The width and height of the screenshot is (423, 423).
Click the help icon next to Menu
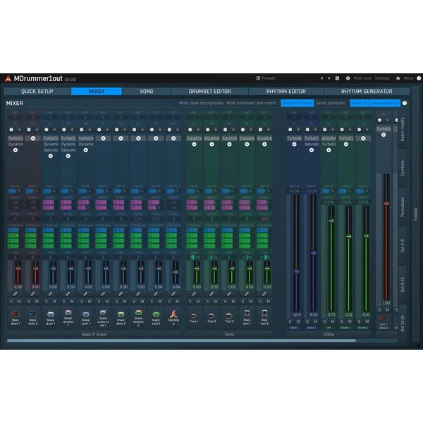[419, 78]
